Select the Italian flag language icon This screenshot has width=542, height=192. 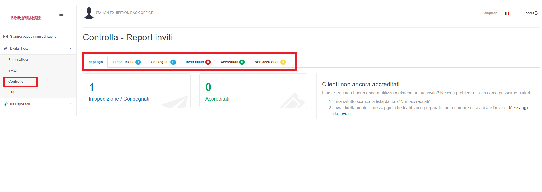tap(507, 13)
